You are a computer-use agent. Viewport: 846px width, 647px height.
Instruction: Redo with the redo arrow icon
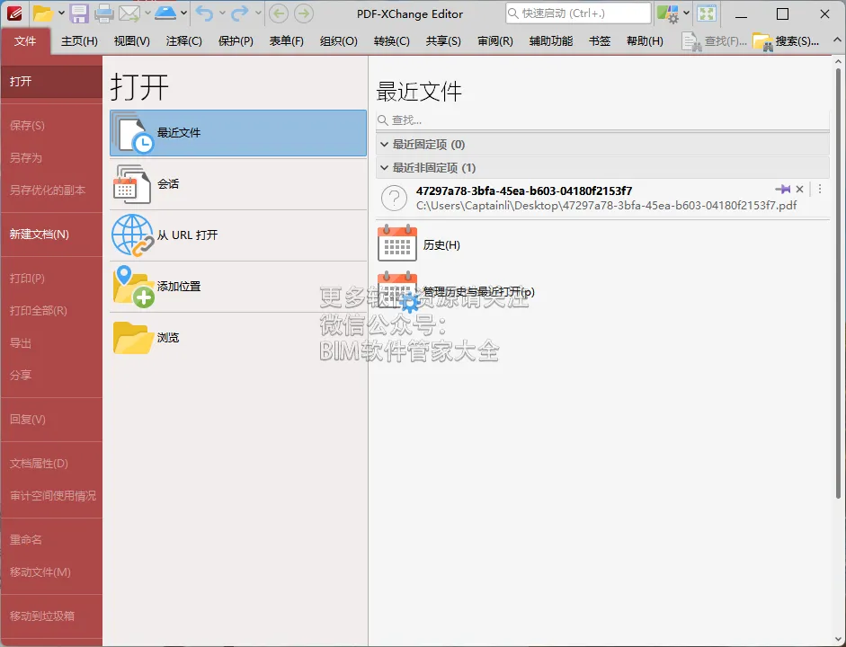click(239, 13)
